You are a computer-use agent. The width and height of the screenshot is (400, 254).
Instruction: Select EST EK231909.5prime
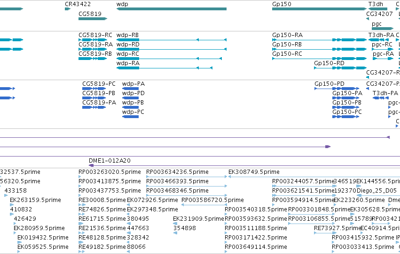pyautogui.click(x=198, y=219)
